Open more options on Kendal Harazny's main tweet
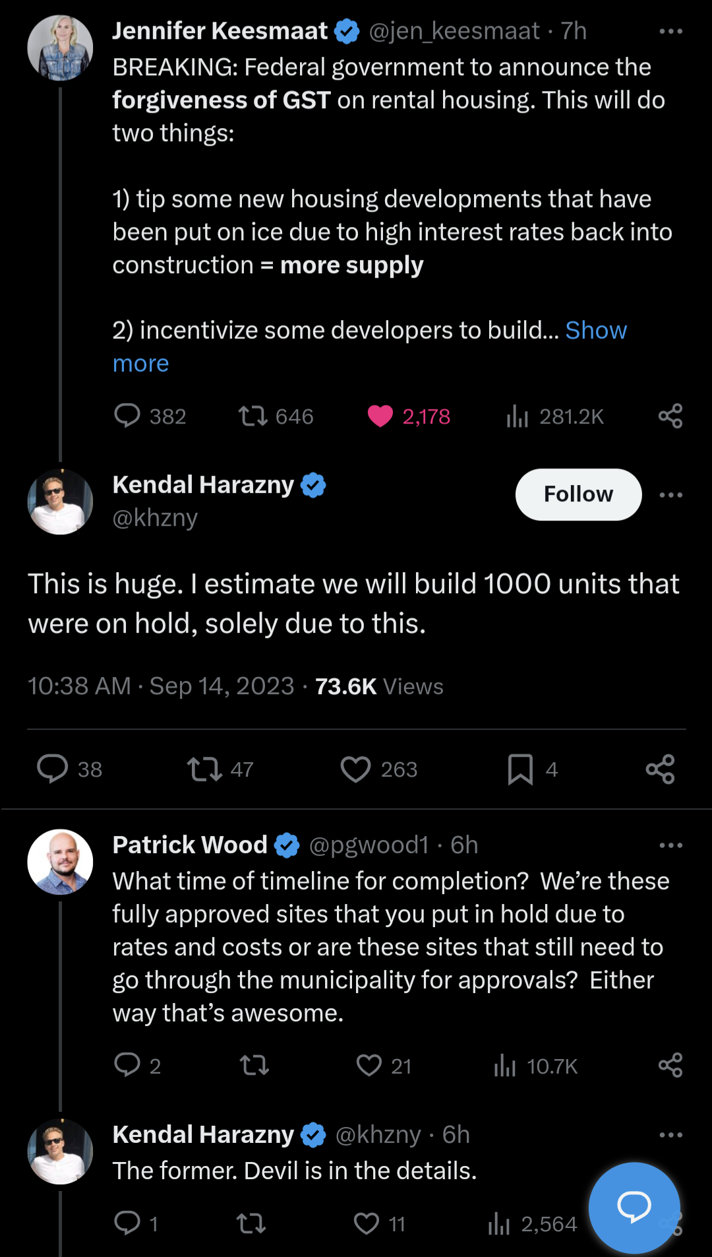 click(670, 495)
